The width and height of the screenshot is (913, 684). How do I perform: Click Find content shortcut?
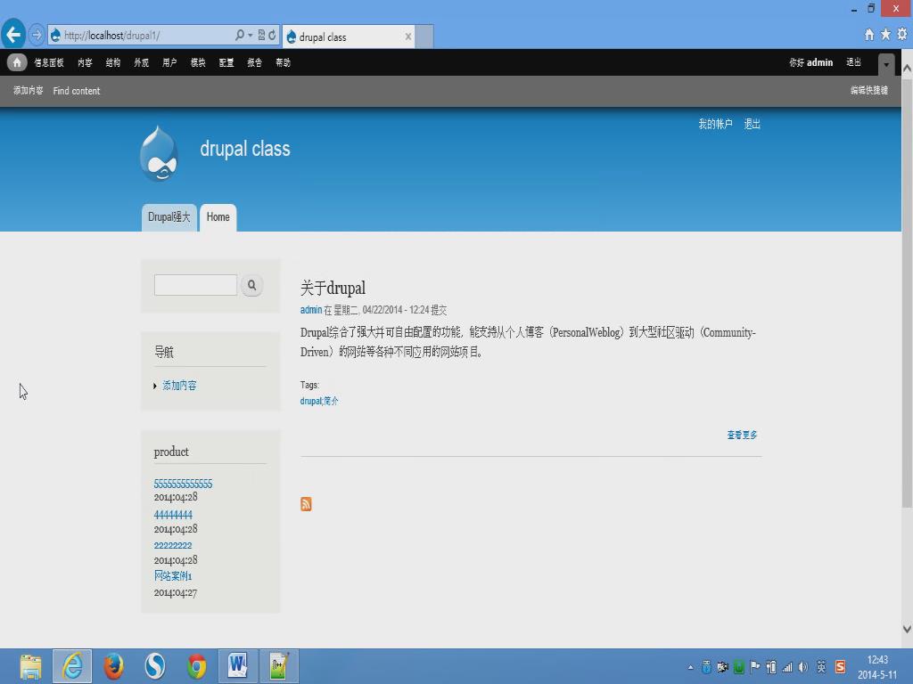[x=77, y=91]
